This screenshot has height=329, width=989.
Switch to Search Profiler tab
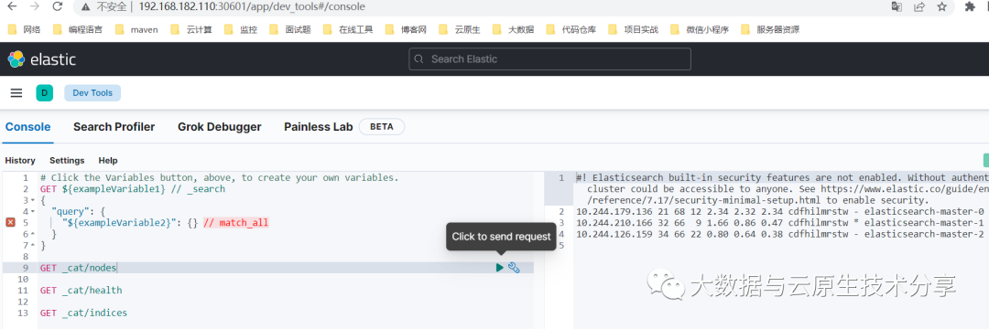click(114, 127)
